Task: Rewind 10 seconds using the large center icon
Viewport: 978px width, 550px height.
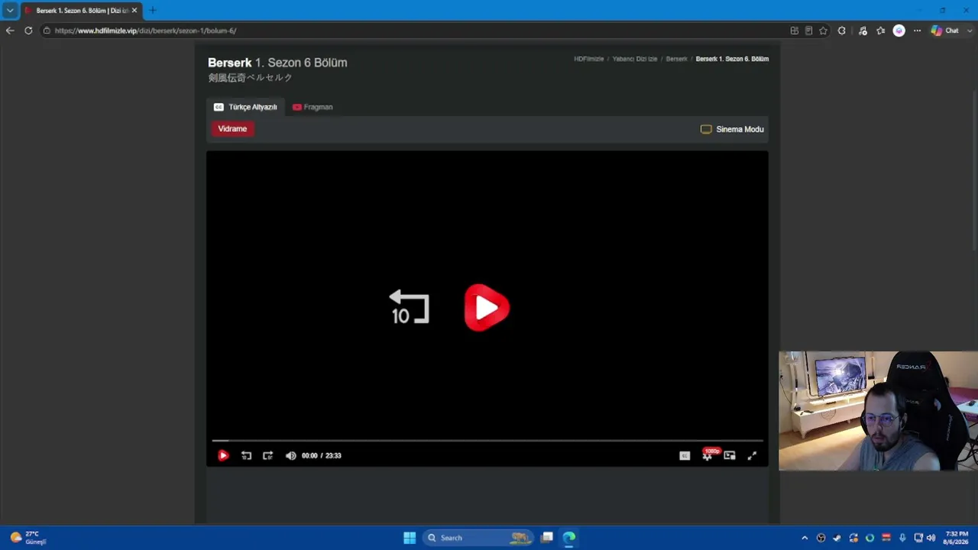Action: [409, 307]
